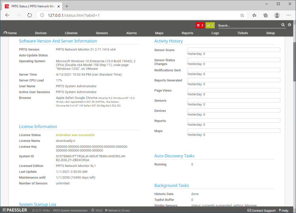Click the PRTG logout power icon
296x213 pixels.
click(x=290, y=25)
